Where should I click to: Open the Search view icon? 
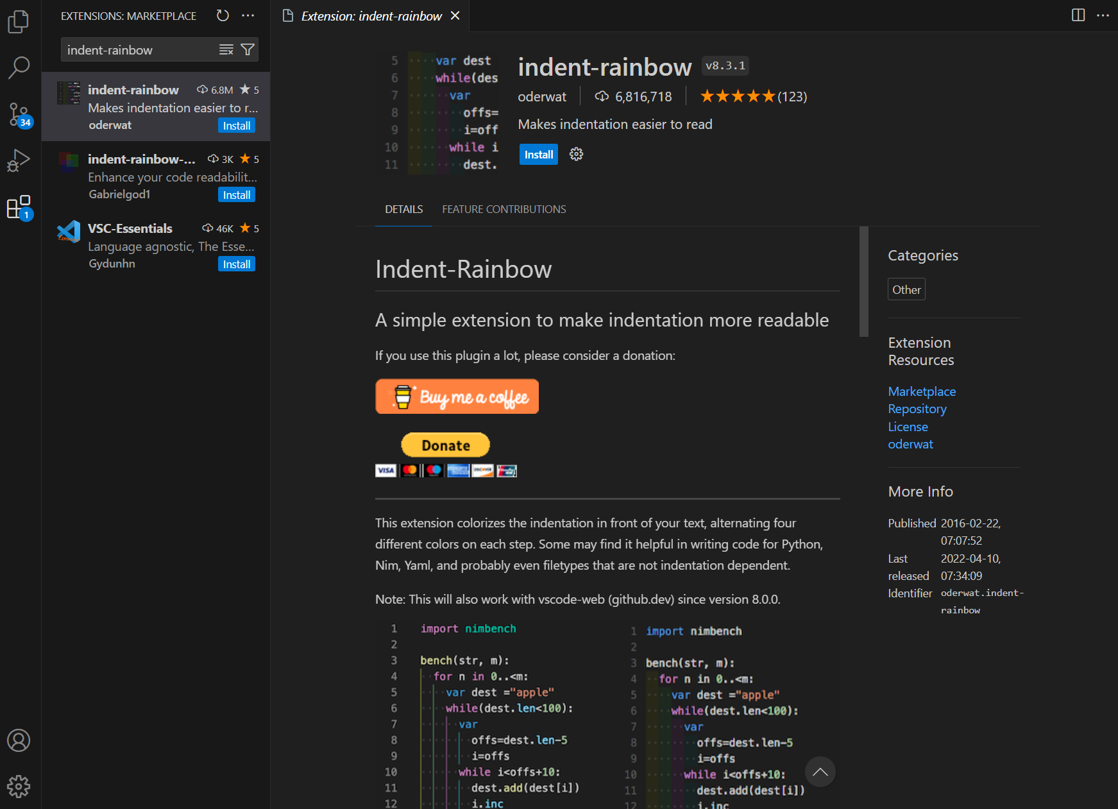click(18, 67)
